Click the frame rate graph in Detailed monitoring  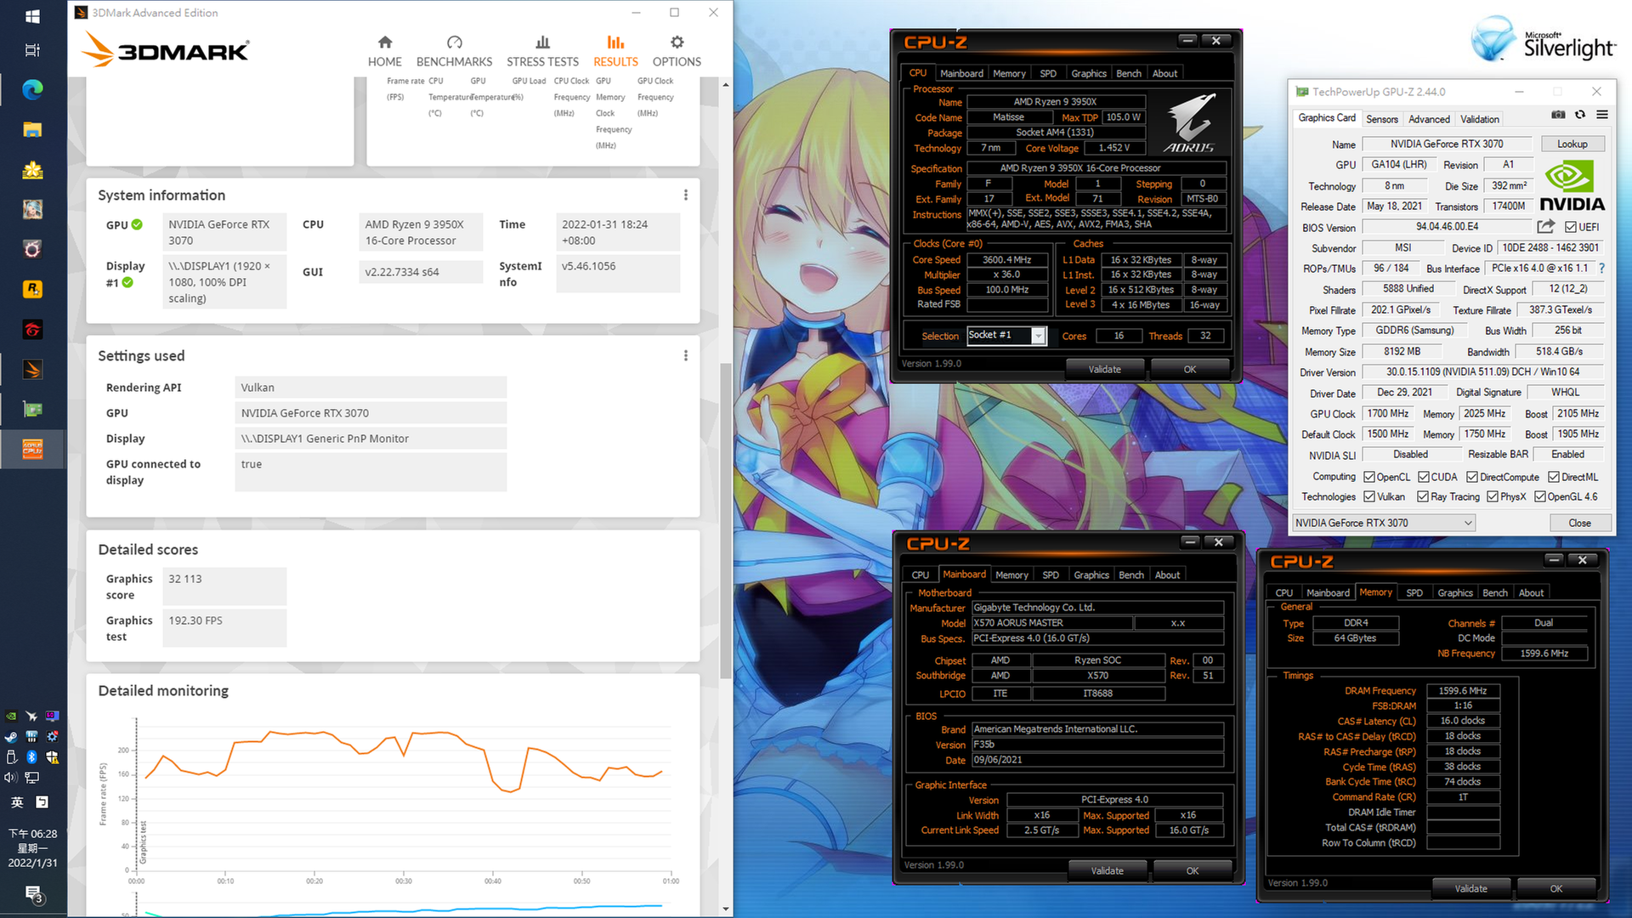click(404, 795)
